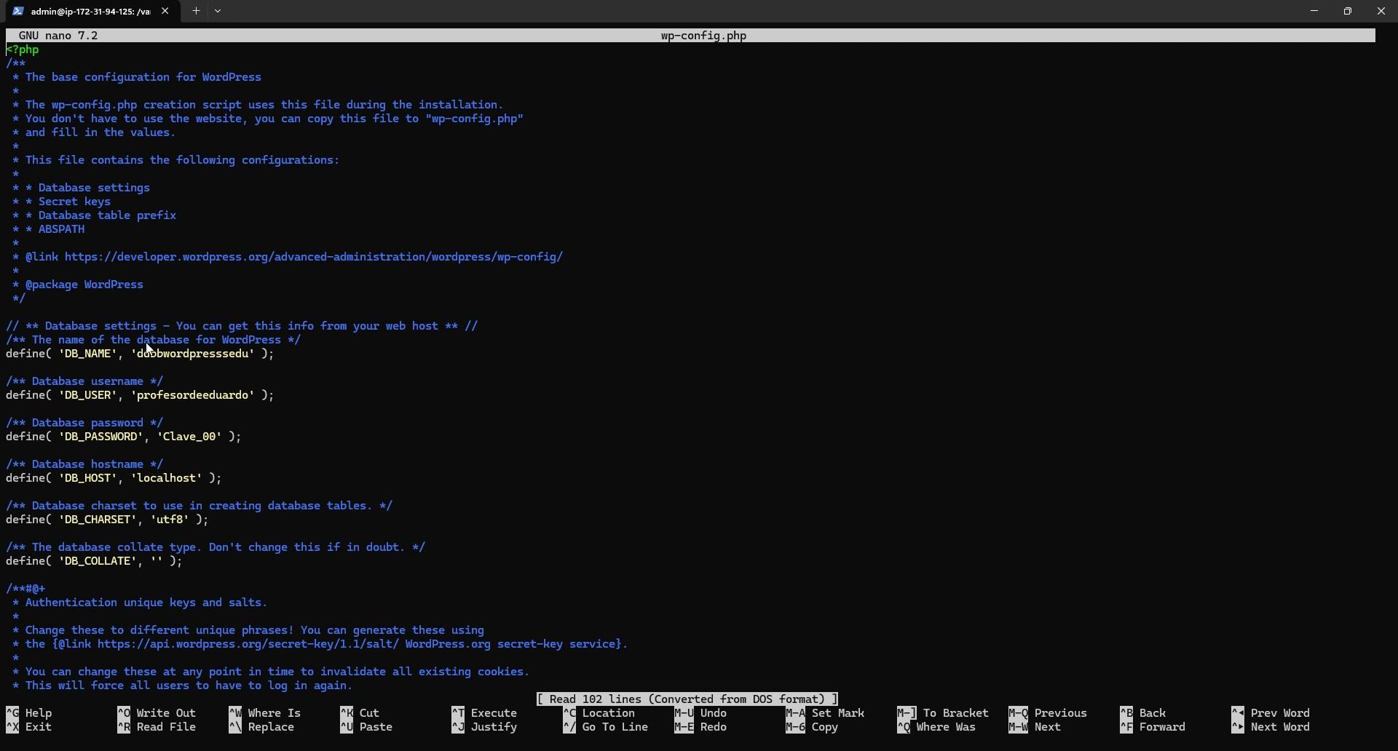The image size is (1398, 751).
Task: Click the '/** Database username */' comment
Action: [84, 381]
